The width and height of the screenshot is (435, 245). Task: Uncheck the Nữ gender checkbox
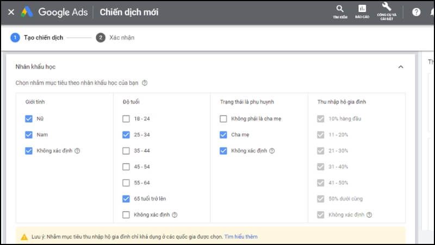point(29,119)
